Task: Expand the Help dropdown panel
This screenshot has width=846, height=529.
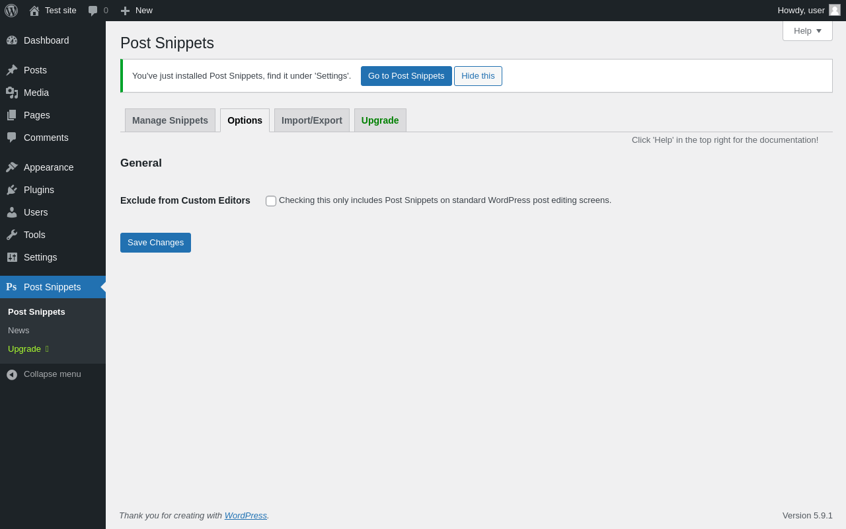Action: pyautogui.click(x=807, y=31)
